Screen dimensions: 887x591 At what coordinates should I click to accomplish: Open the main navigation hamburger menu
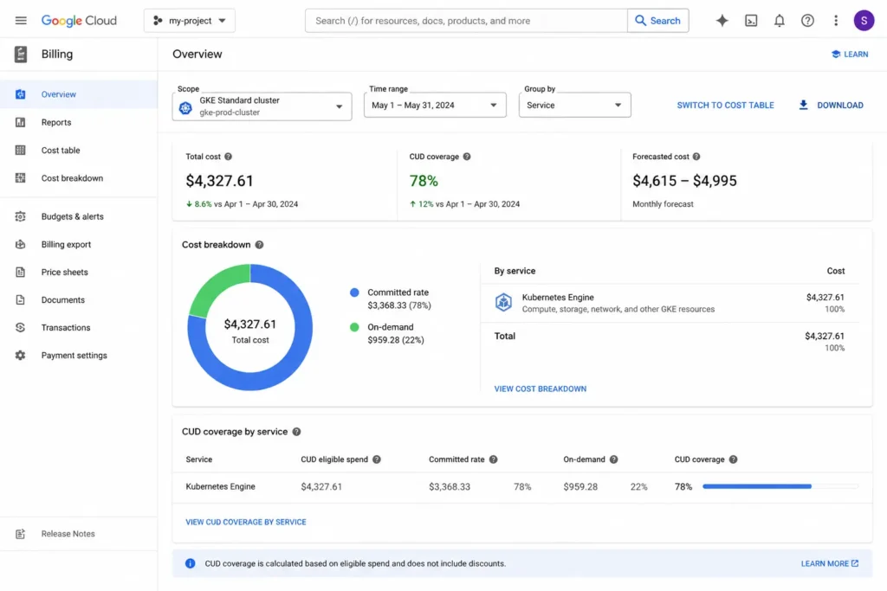point(21,21)
